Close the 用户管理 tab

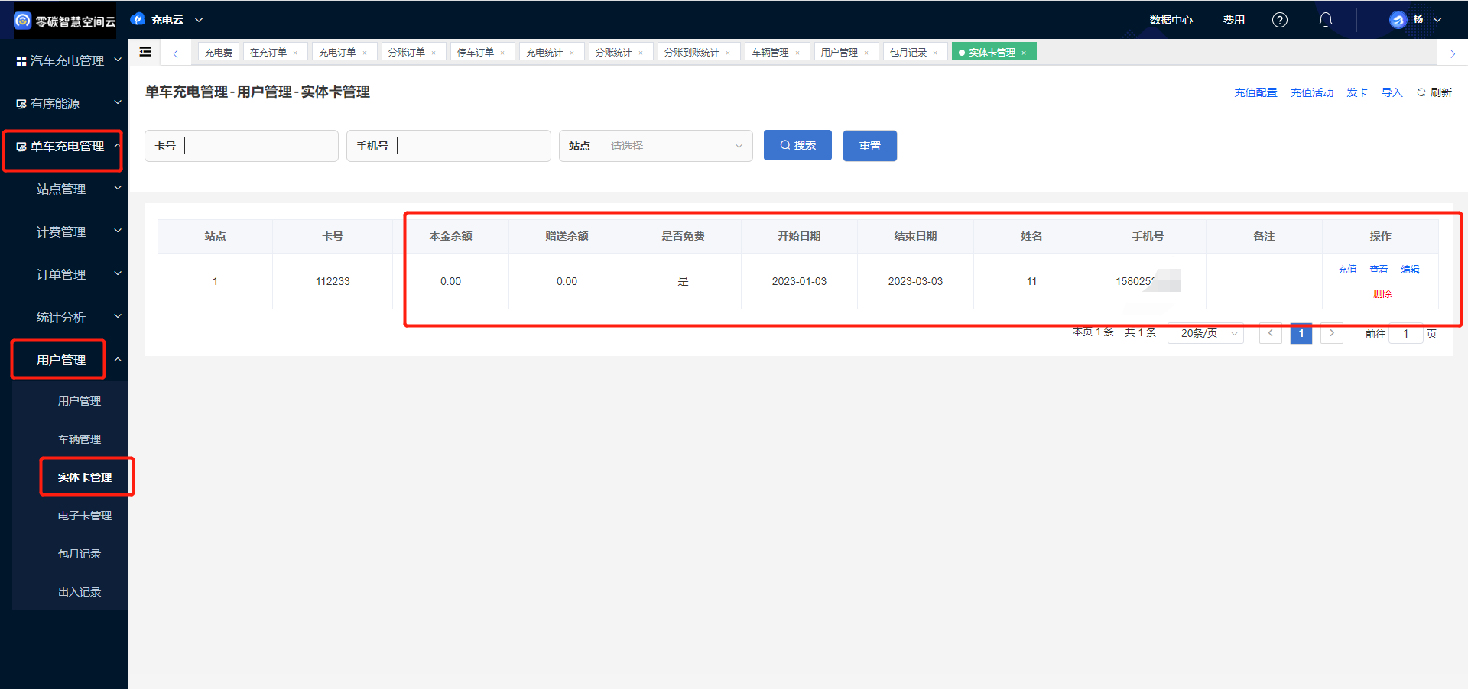pos(866,53)
